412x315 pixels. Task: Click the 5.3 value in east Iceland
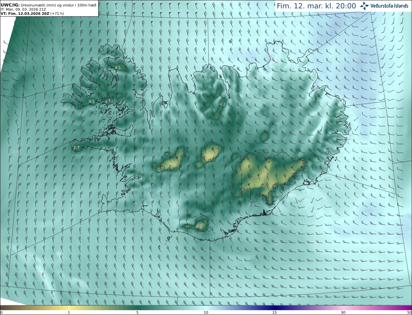316,100
